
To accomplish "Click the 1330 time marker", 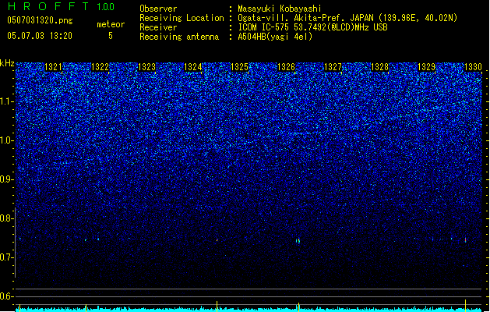I will pos(473,66).
